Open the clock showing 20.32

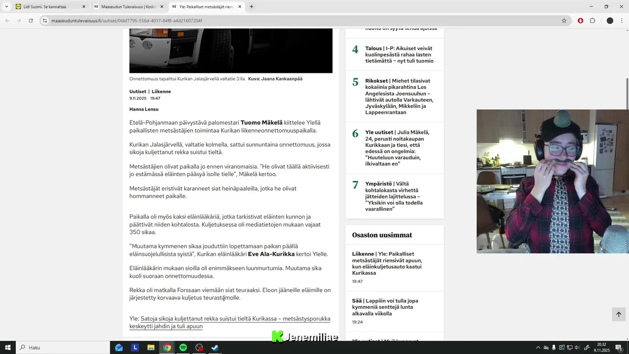601,348
